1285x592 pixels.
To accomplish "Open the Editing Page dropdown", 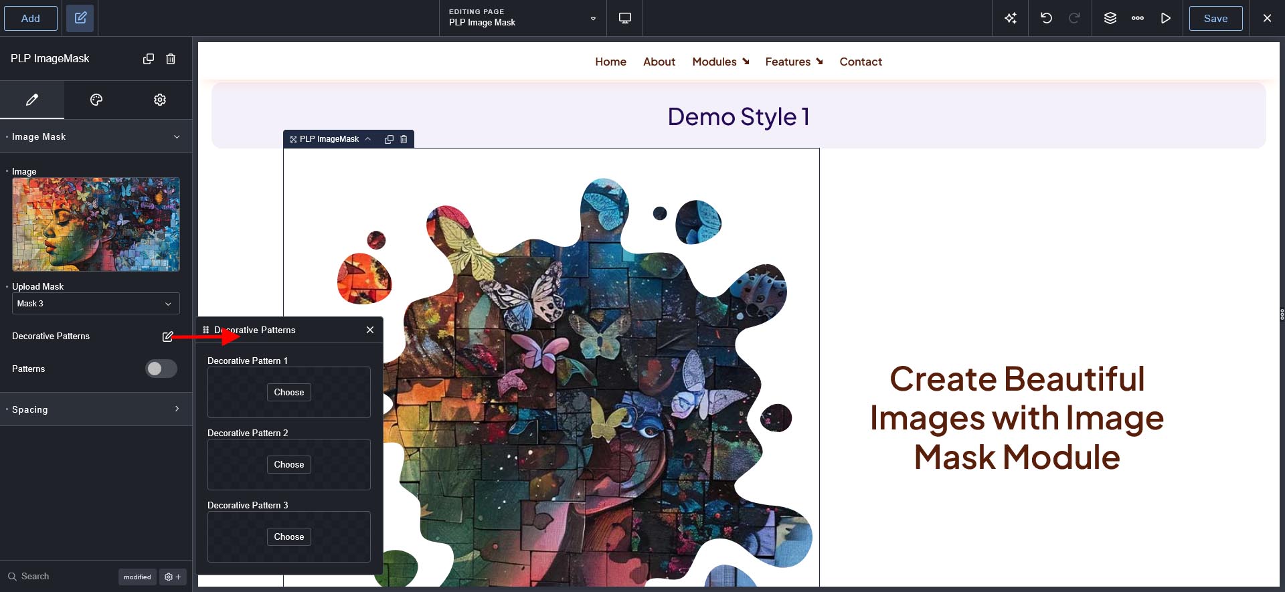I will tap(522, 18).
